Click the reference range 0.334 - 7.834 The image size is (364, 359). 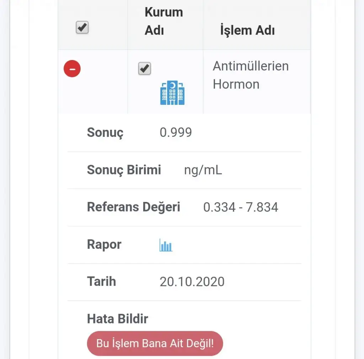pyautogui.click(x=241, y=207)
